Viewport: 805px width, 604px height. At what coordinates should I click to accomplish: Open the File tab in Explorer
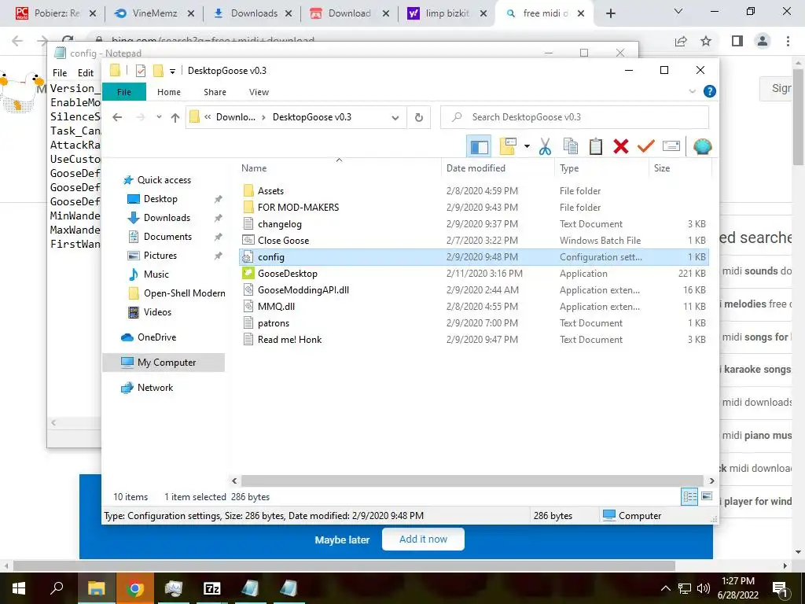[124, 92]
